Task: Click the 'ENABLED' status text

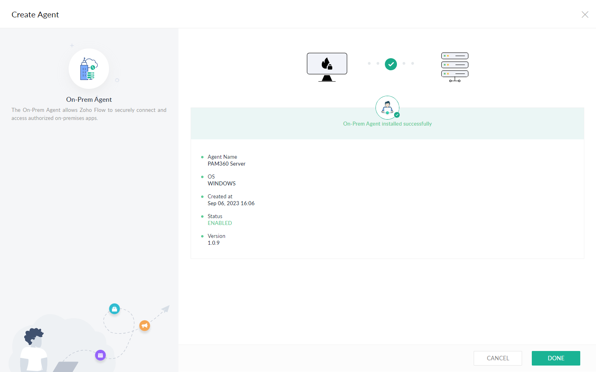Action: point(220,223)
